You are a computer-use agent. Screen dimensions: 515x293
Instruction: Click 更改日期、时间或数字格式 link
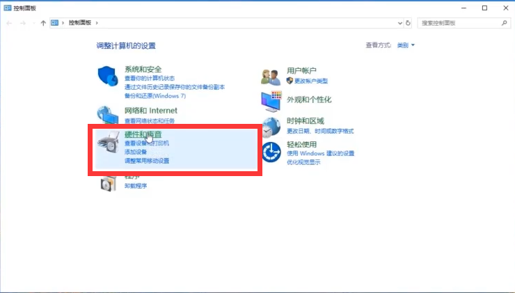pyautogui.click(x=320, y=131)
